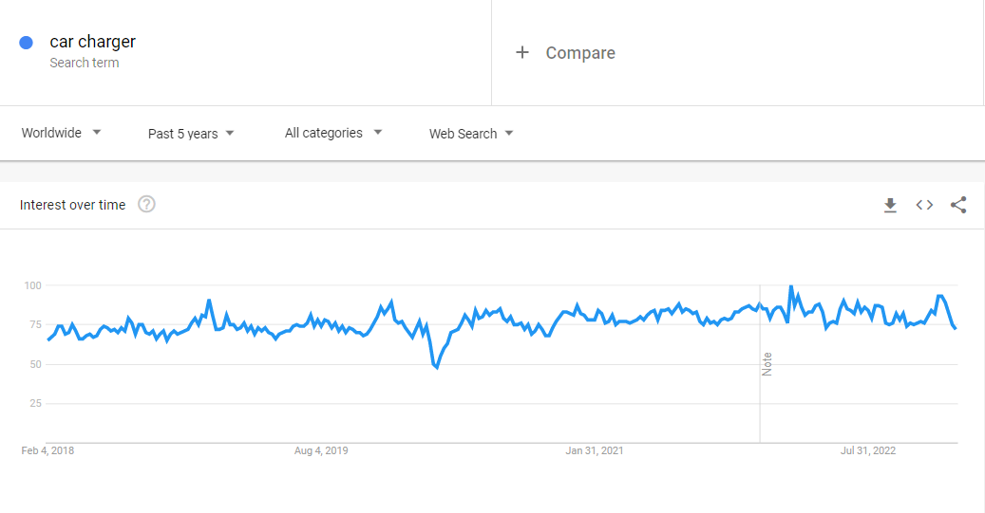Screen dimensions: 985x513
Task: Select the Note marker on chart
Action: tap(767, 364)
